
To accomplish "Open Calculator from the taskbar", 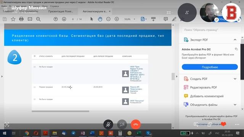I will click(120, 133).
